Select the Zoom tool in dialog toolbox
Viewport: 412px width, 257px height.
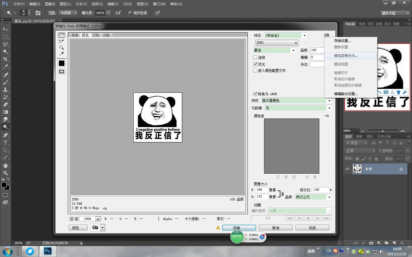(x=62, y=48)
